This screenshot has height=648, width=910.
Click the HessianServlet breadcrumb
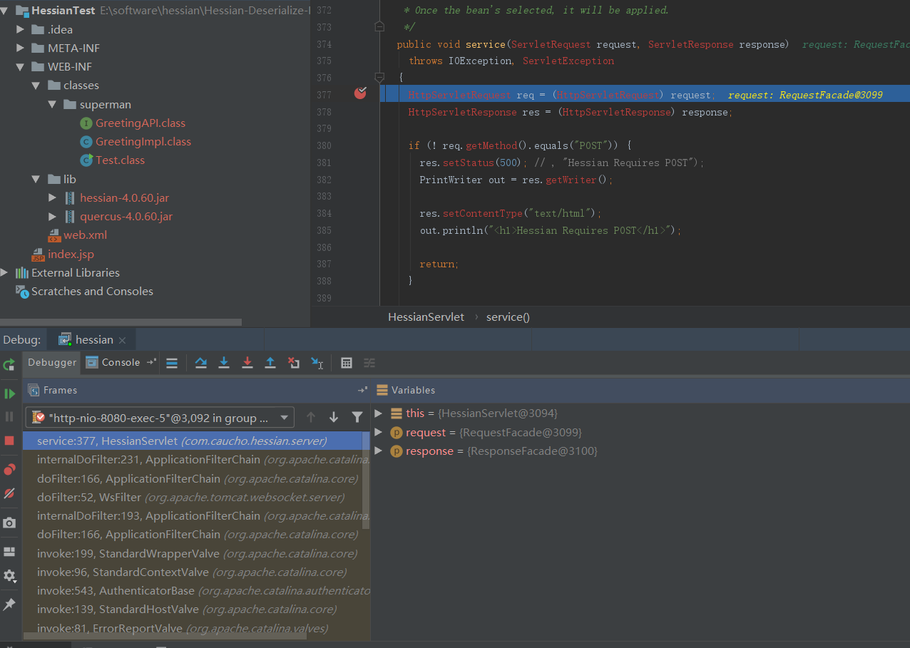[426, 317]
